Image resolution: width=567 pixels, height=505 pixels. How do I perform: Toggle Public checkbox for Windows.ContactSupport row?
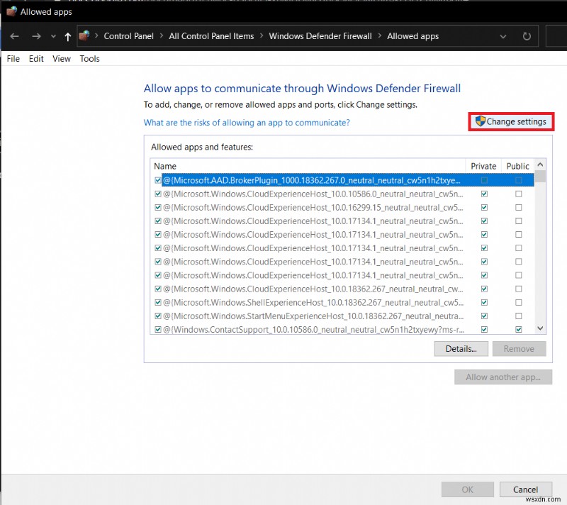(519, 330)
